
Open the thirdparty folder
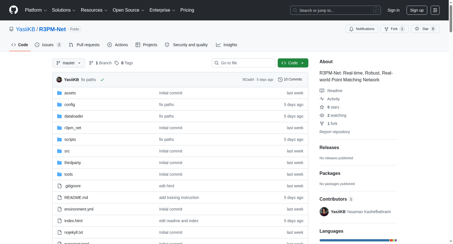(x=72, y=163)
